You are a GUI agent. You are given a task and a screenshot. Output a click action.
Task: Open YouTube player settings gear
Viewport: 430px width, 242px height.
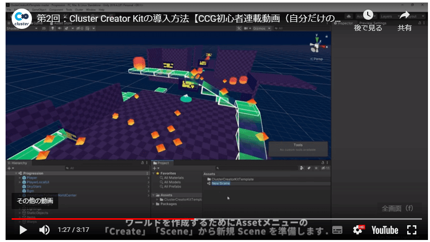click(358, 230)
